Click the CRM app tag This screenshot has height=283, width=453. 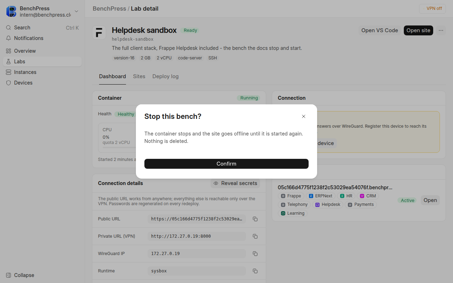click(x=368, y=196)
